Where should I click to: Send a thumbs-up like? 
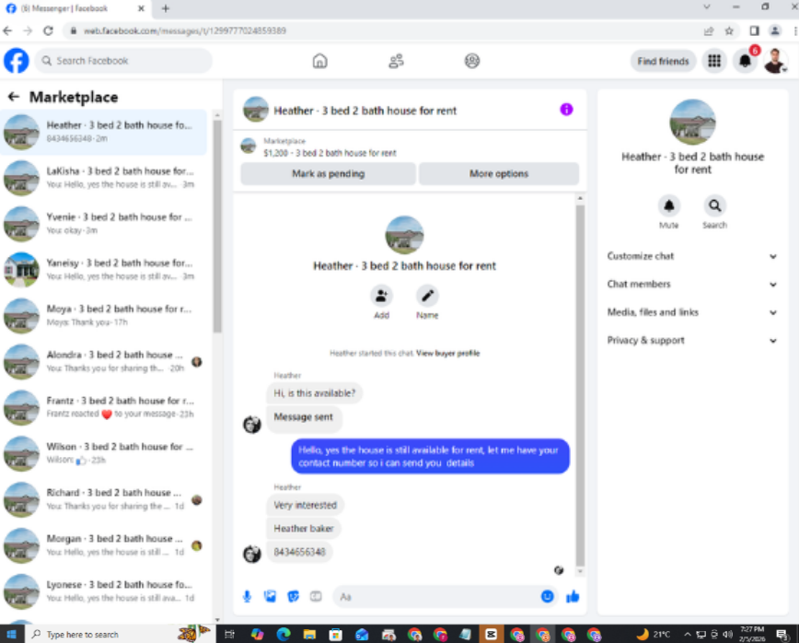tap(573, 596)
